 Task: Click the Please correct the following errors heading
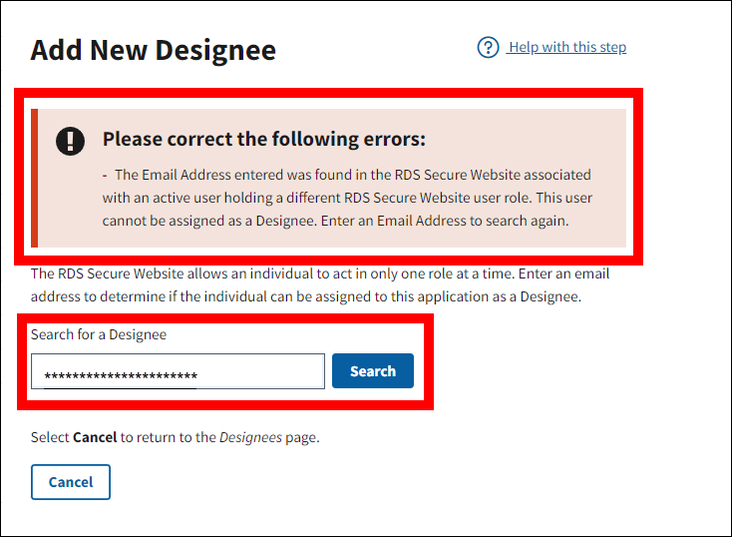coord(264,139)
